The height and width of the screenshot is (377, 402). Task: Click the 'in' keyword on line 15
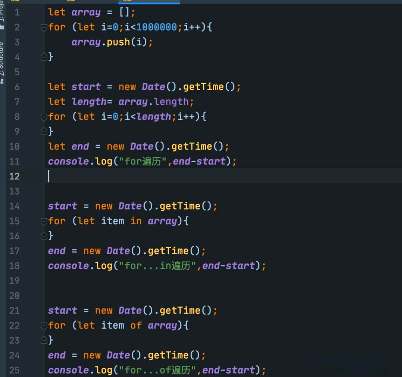136,221
